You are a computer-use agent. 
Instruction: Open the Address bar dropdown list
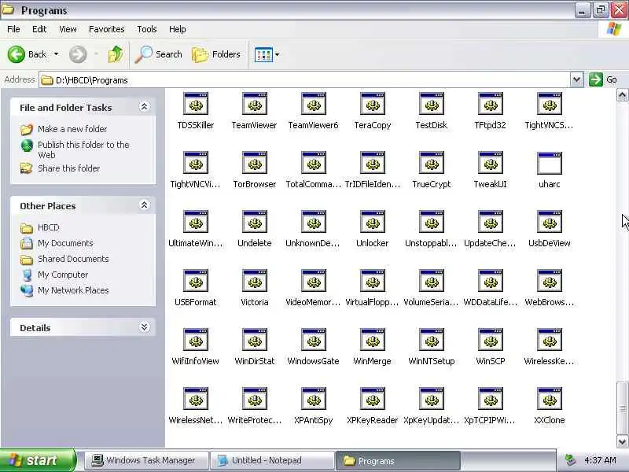[576, 80]
